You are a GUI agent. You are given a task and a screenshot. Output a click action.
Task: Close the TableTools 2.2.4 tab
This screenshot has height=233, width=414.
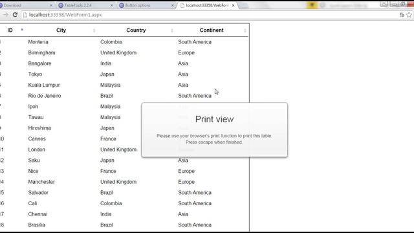[112, 5]
